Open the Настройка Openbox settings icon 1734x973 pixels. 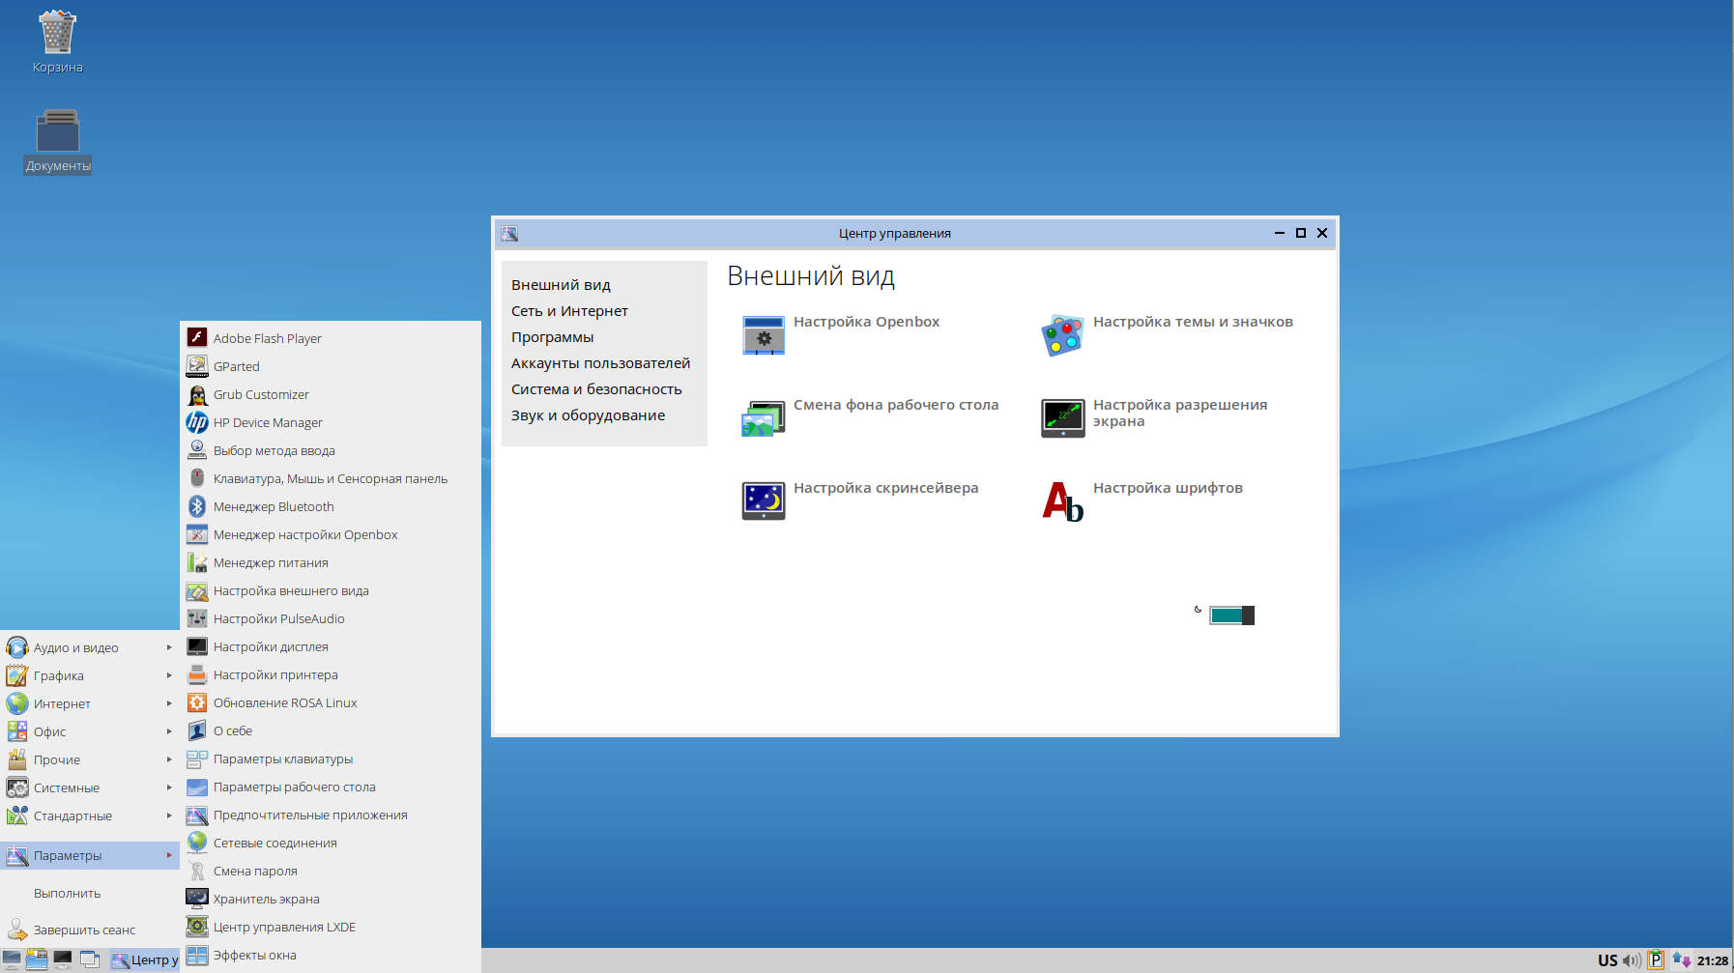[763, 335]
